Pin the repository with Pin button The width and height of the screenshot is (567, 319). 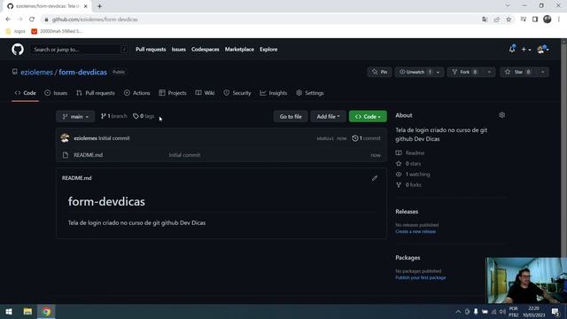pyautogui.click(x=380, y=72)
